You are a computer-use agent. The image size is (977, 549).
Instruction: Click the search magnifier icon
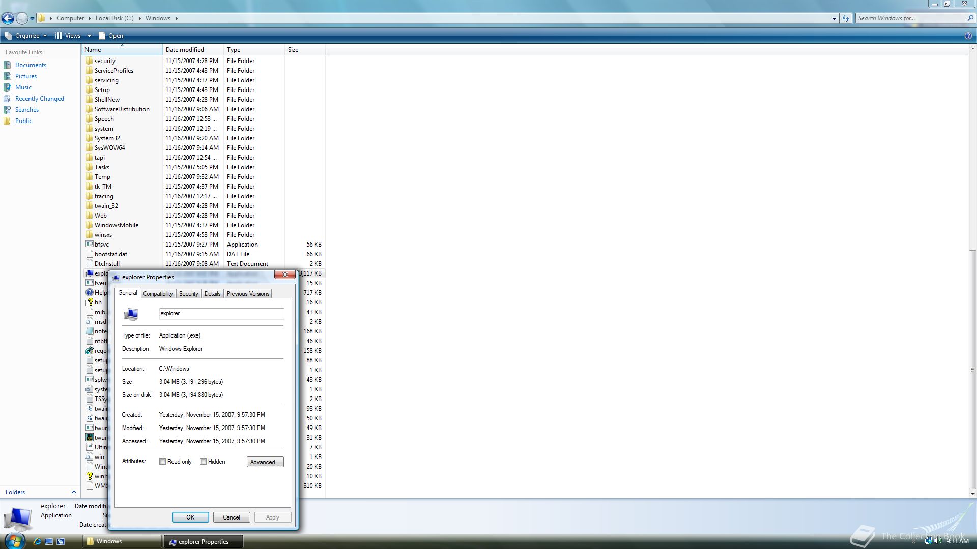970,18
